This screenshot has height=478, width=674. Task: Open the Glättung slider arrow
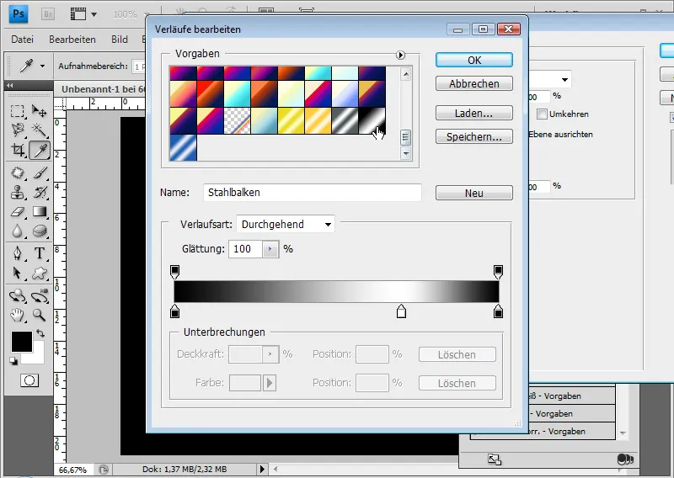[270, 248]
